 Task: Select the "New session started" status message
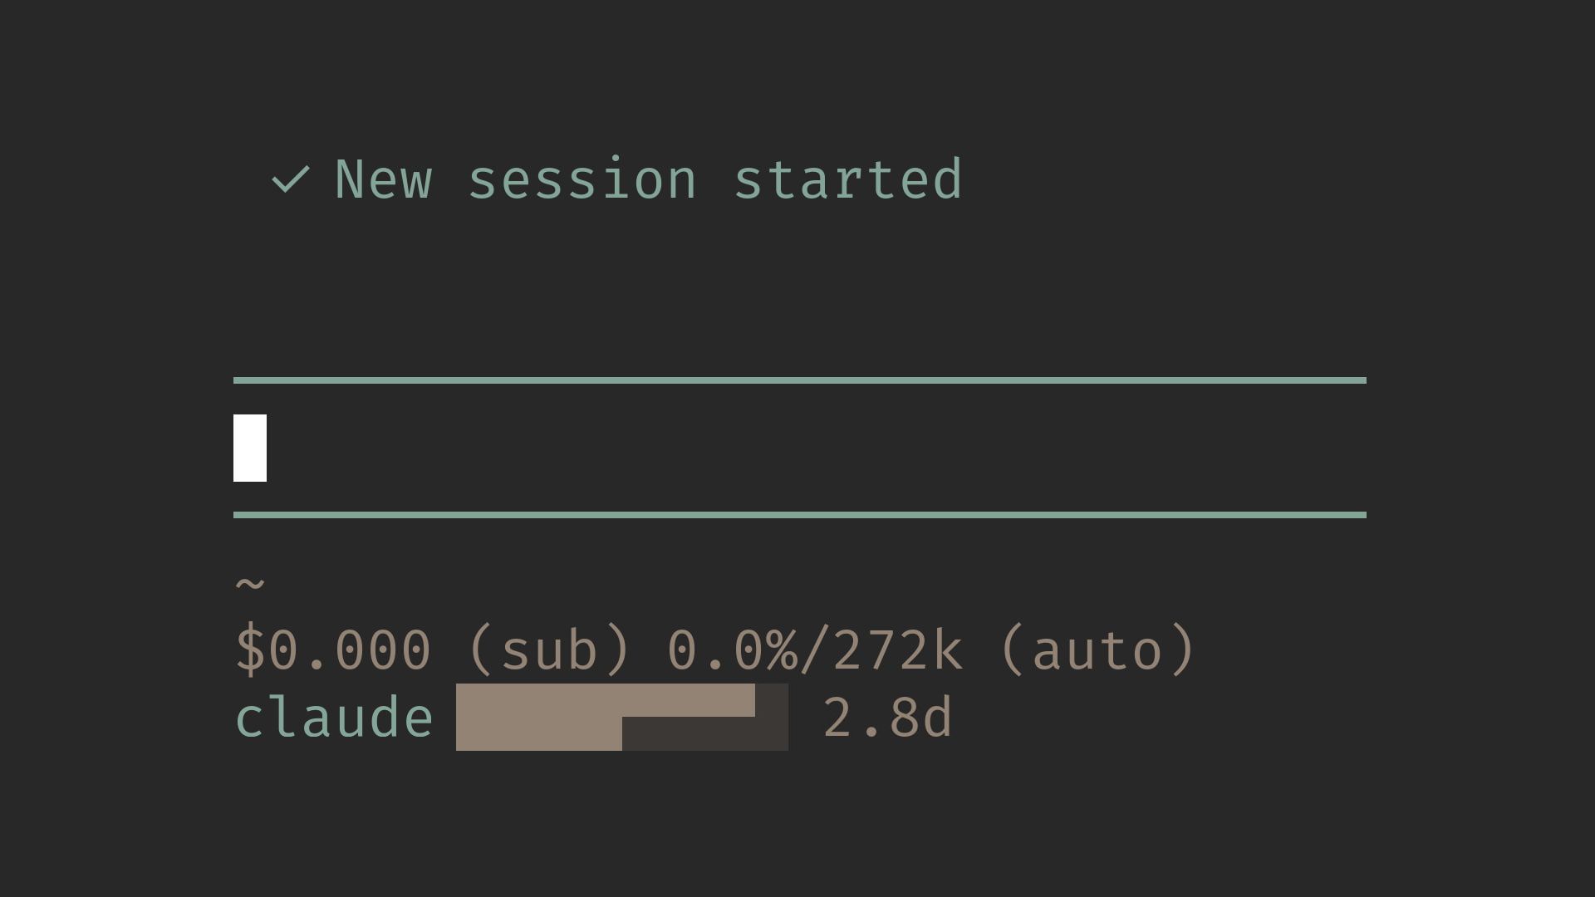(649, 179)
